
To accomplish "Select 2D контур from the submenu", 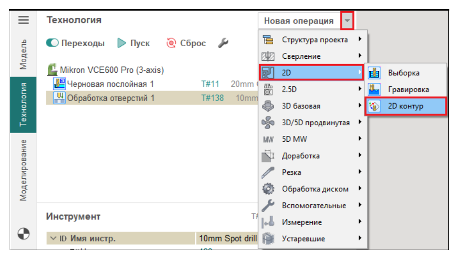I will (x=405, y=107).
